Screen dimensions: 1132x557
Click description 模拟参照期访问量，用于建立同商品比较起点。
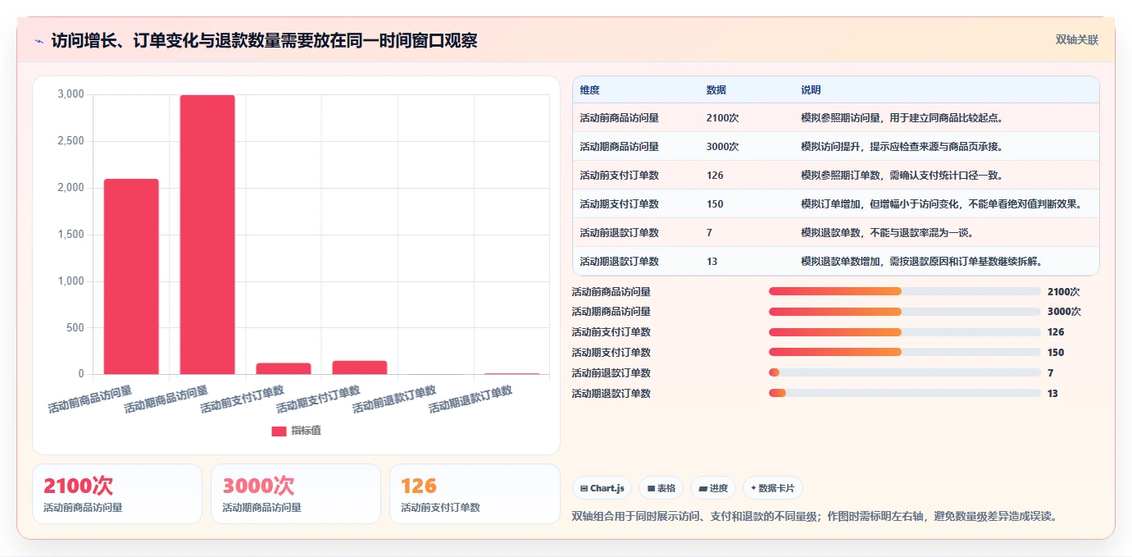[x=902, y=118]
